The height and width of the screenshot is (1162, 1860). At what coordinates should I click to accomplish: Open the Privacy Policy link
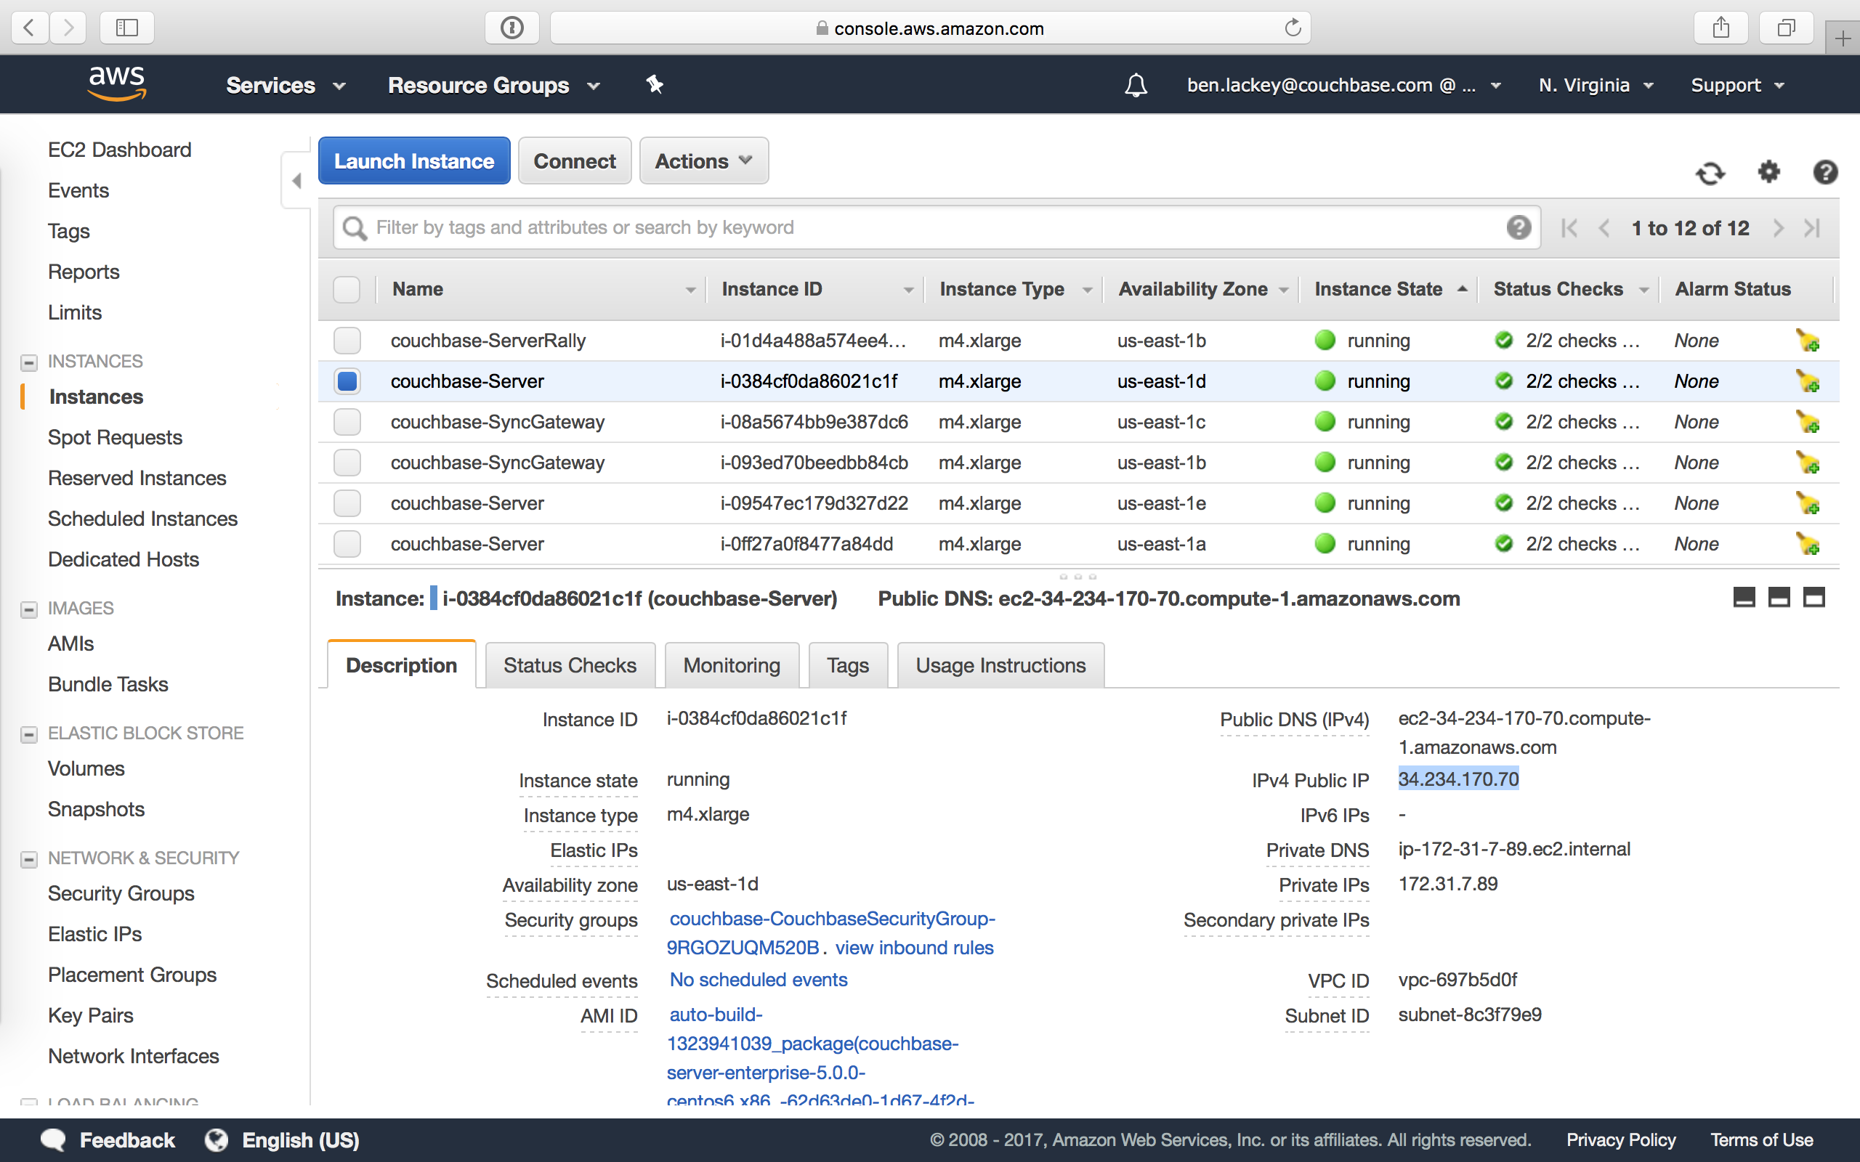click(1620, 1139)
